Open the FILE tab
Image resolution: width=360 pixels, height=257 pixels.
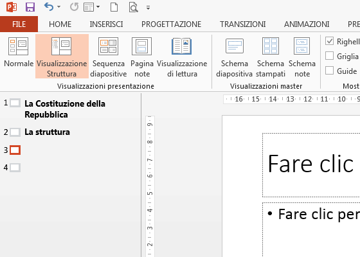[19, 24]
